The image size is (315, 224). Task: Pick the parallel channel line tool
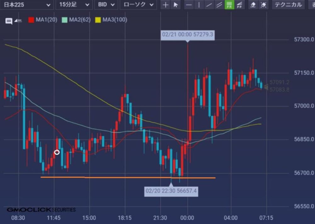(219, 5)
